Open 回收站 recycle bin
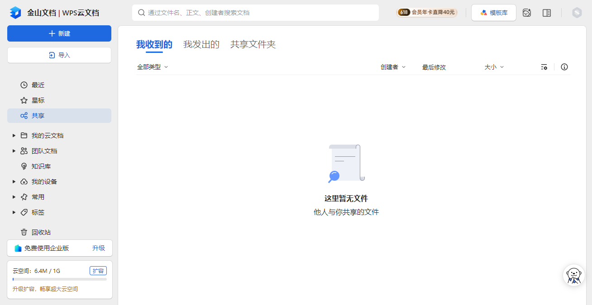 click(x=59, y=232)
